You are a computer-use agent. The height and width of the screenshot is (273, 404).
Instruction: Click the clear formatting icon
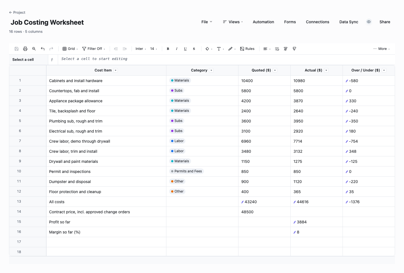tap(286, 49)
